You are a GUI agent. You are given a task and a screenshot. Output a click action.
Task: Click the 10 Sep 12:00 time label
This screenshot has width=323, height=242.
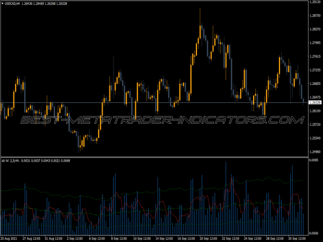142,239
